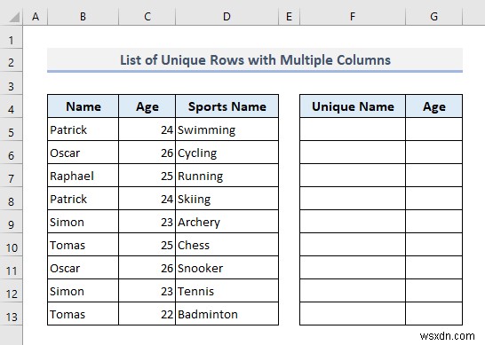Select the 'Swimming' cell
485x345 pixels.
point(227,129)
